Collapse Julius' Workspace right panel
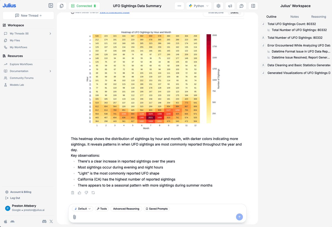 pyautogui.click(x=253, y=6)
